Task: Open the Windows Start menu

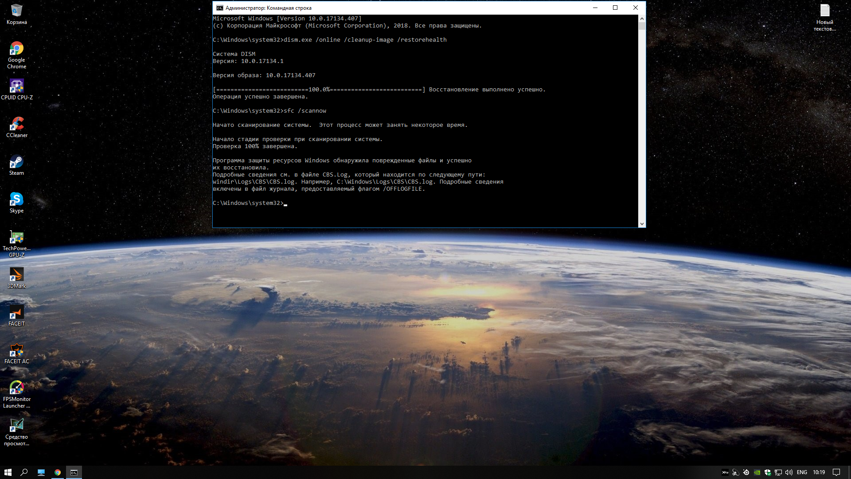Action: pos(8,472)
